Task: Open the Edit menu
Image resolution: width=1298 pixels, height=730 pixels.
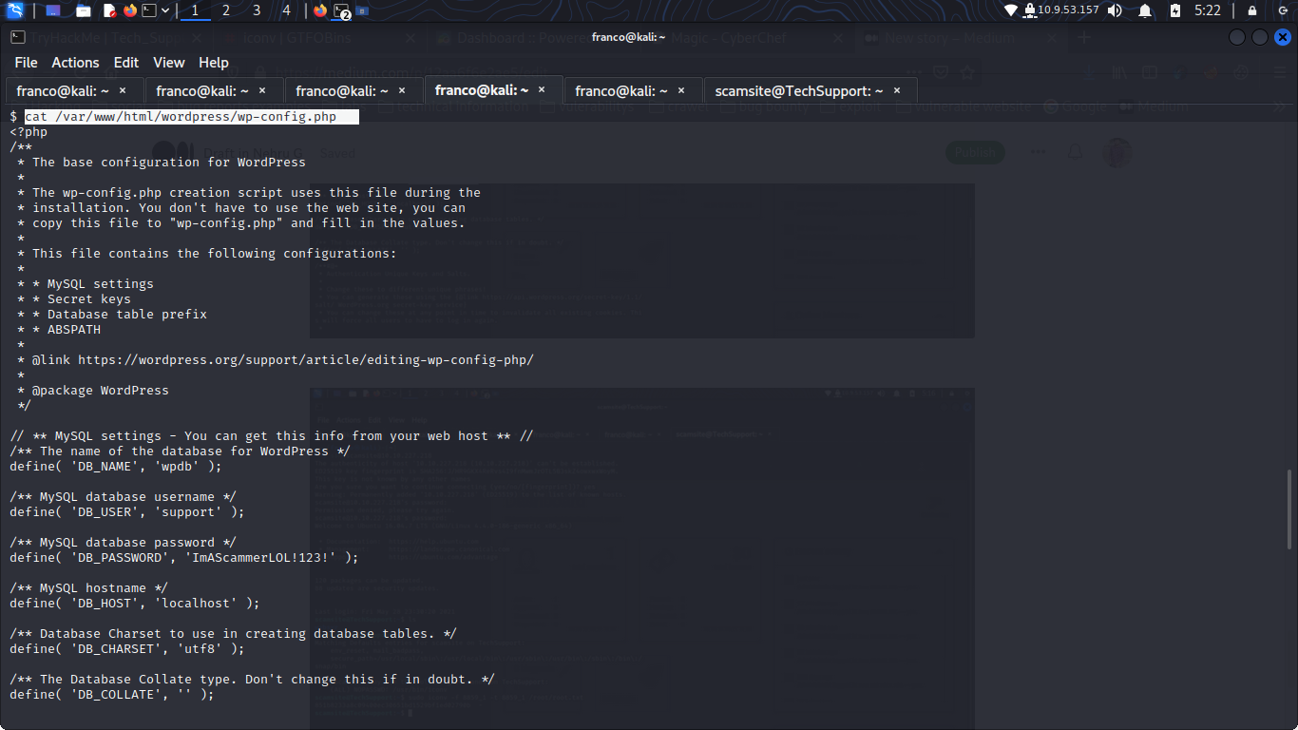Action: point(126,62)
